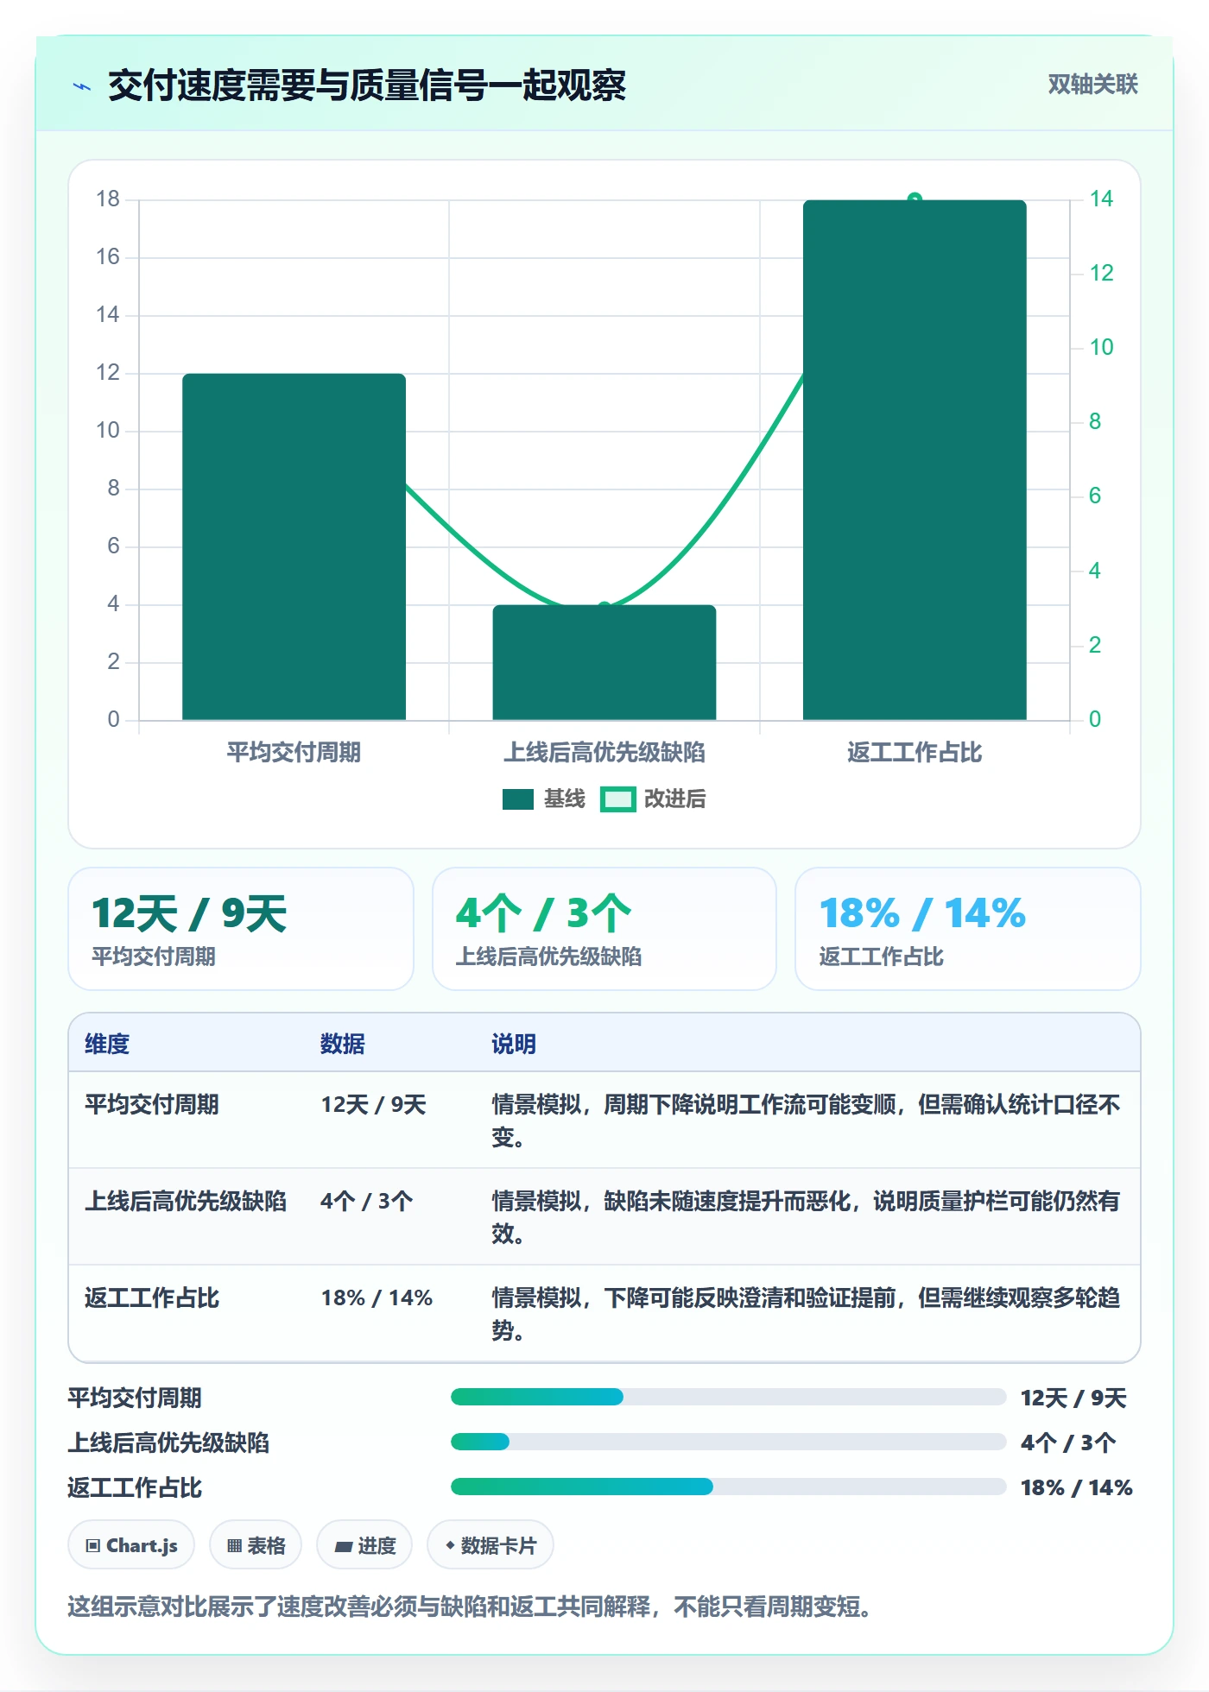This screenshot has width=1209, height=1692.
Task: Toggle the 改进后 legend swatch
Action: coord(618,799)
